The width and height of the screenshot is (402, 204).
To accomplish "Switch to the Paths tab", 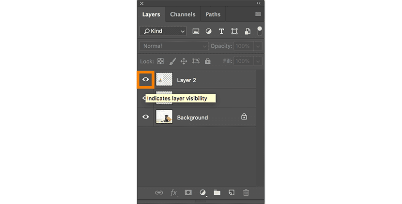I will pyautogui.click(x=213, y=15).
